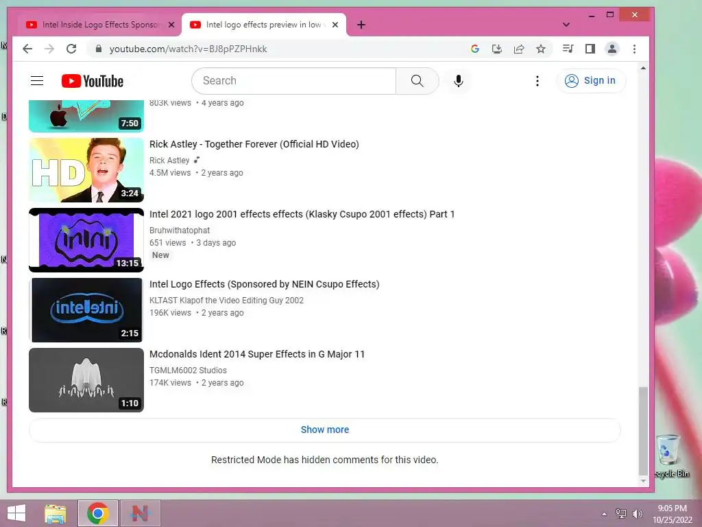Screen dimensions: 702x527
Task: Click scrollbar up arrow
Action: click(x=643, y=68)
